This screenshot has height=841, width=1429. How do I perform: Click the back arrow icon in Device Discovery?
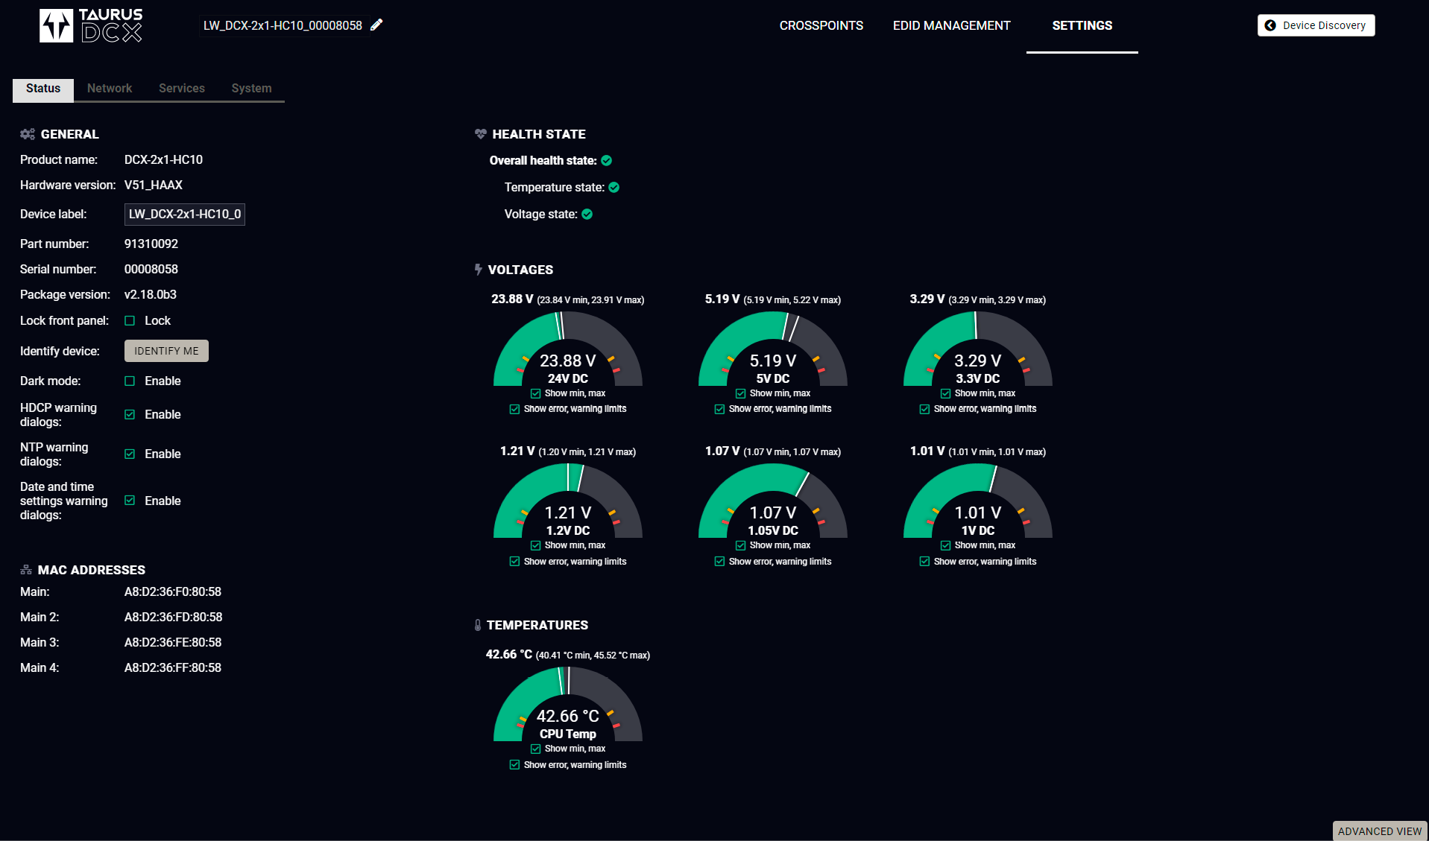[1270, 25]
